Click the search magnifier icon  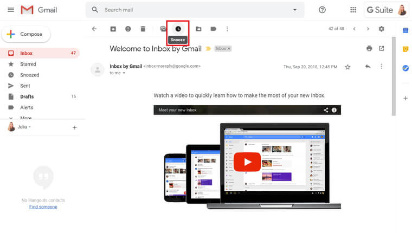[x=95, y=10]
